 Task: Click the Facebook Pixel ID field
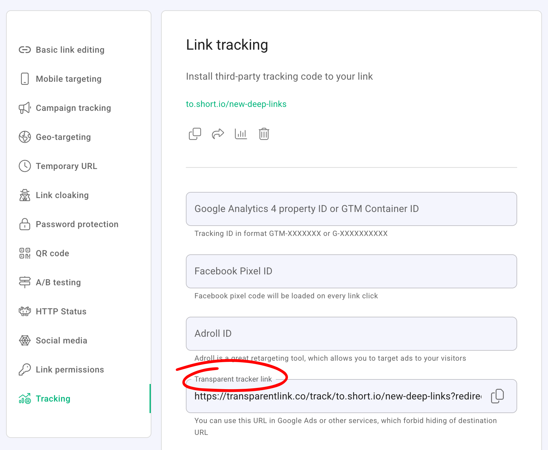tap(351, 271)
